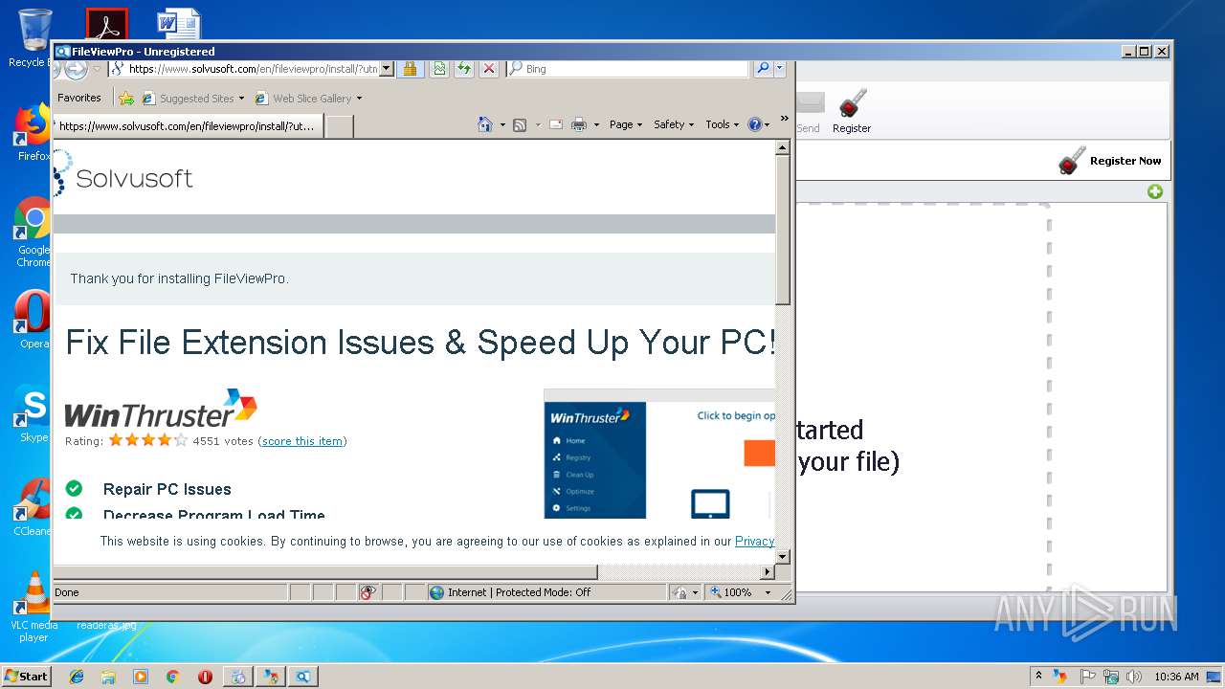1225x689 pixels.
Task: Open Windows Media Player on taskbar
Action: coord(141,677)
